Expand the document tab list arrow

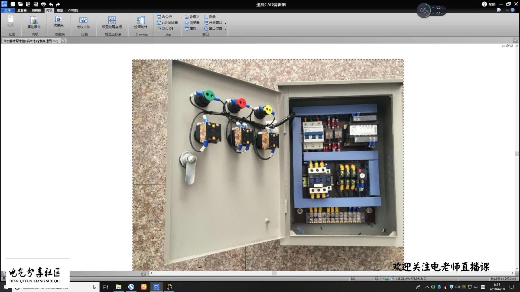coord(515,41)
